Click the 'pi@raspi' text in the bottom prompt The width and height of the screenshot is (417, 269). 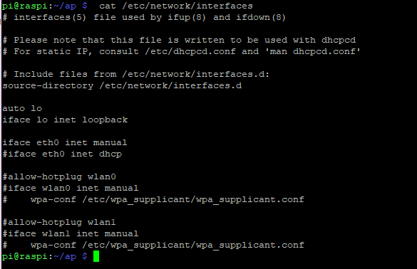25,256
